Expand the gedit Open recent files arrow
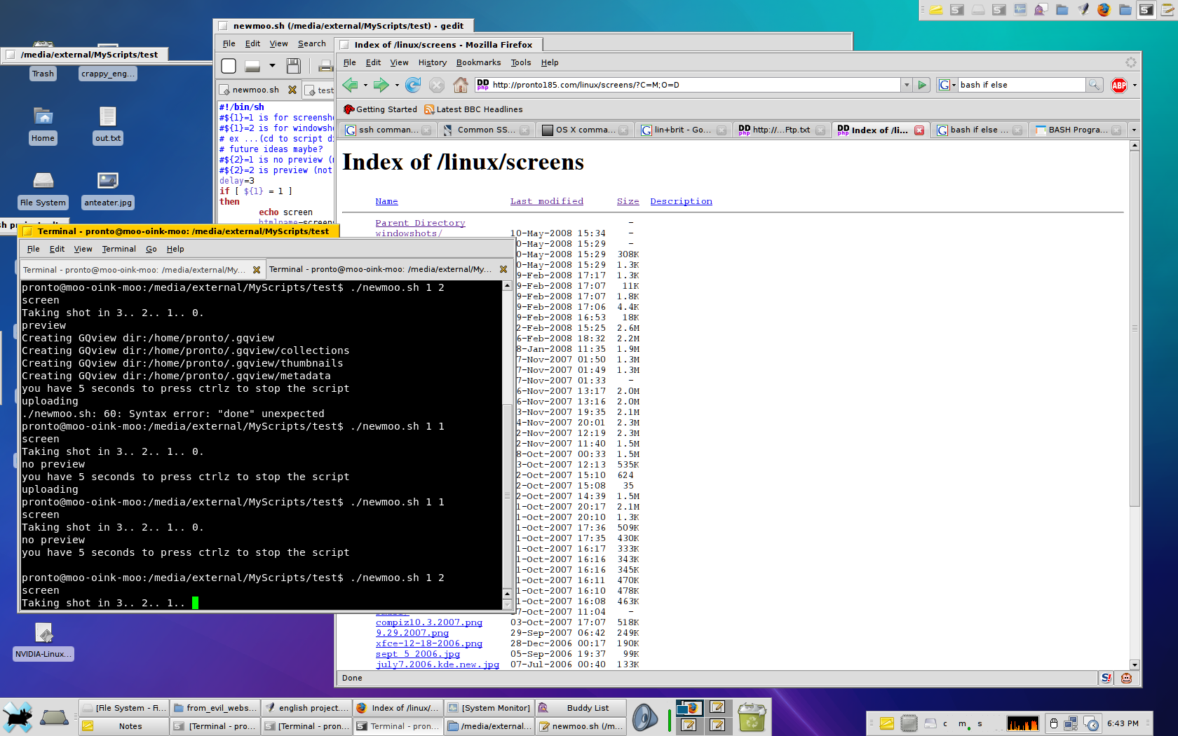This screenshot has width=1178, height=736. point(272,66)
